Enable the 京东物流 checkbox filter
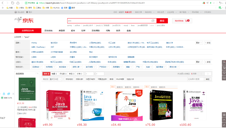The image size is (226, 128). [x=63, y=79]
